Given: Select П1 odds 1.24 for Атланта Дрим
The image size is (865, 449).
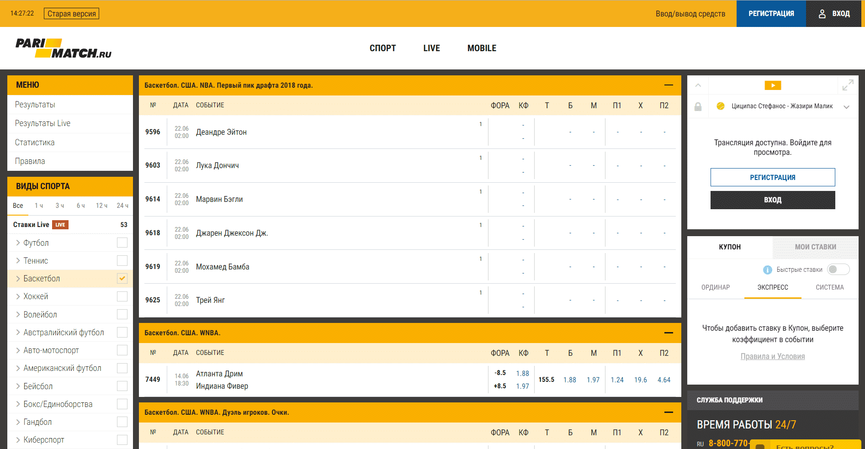Looking at the screenshot, I should coord(617,380).
